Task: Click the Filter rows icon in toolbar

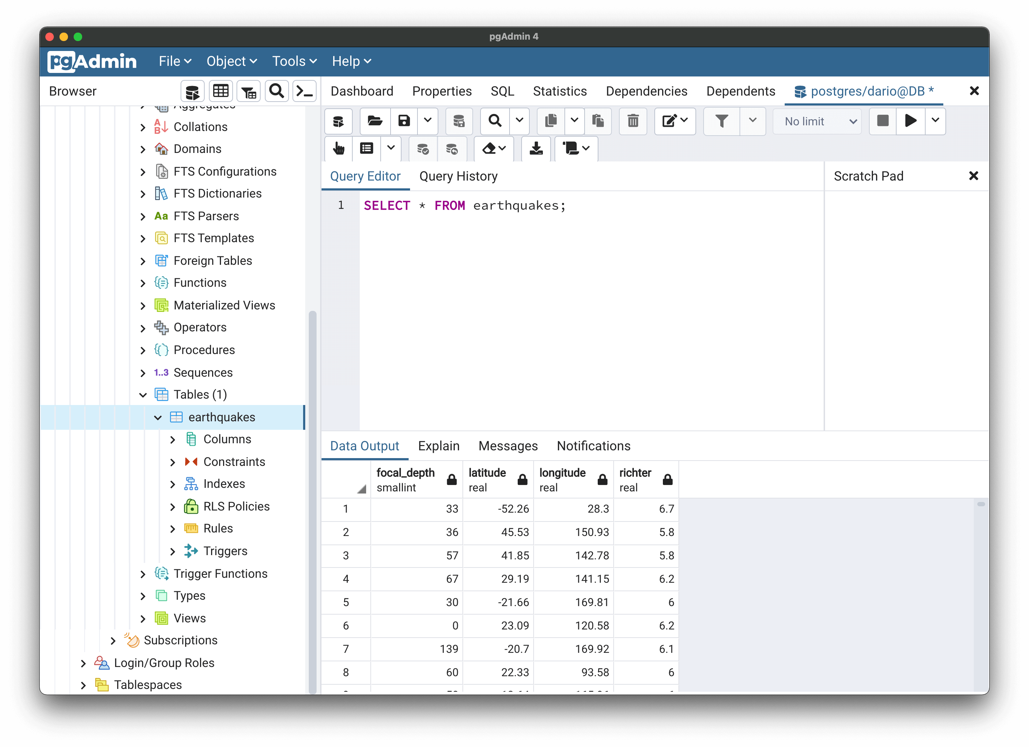Action: coord(721,121)
